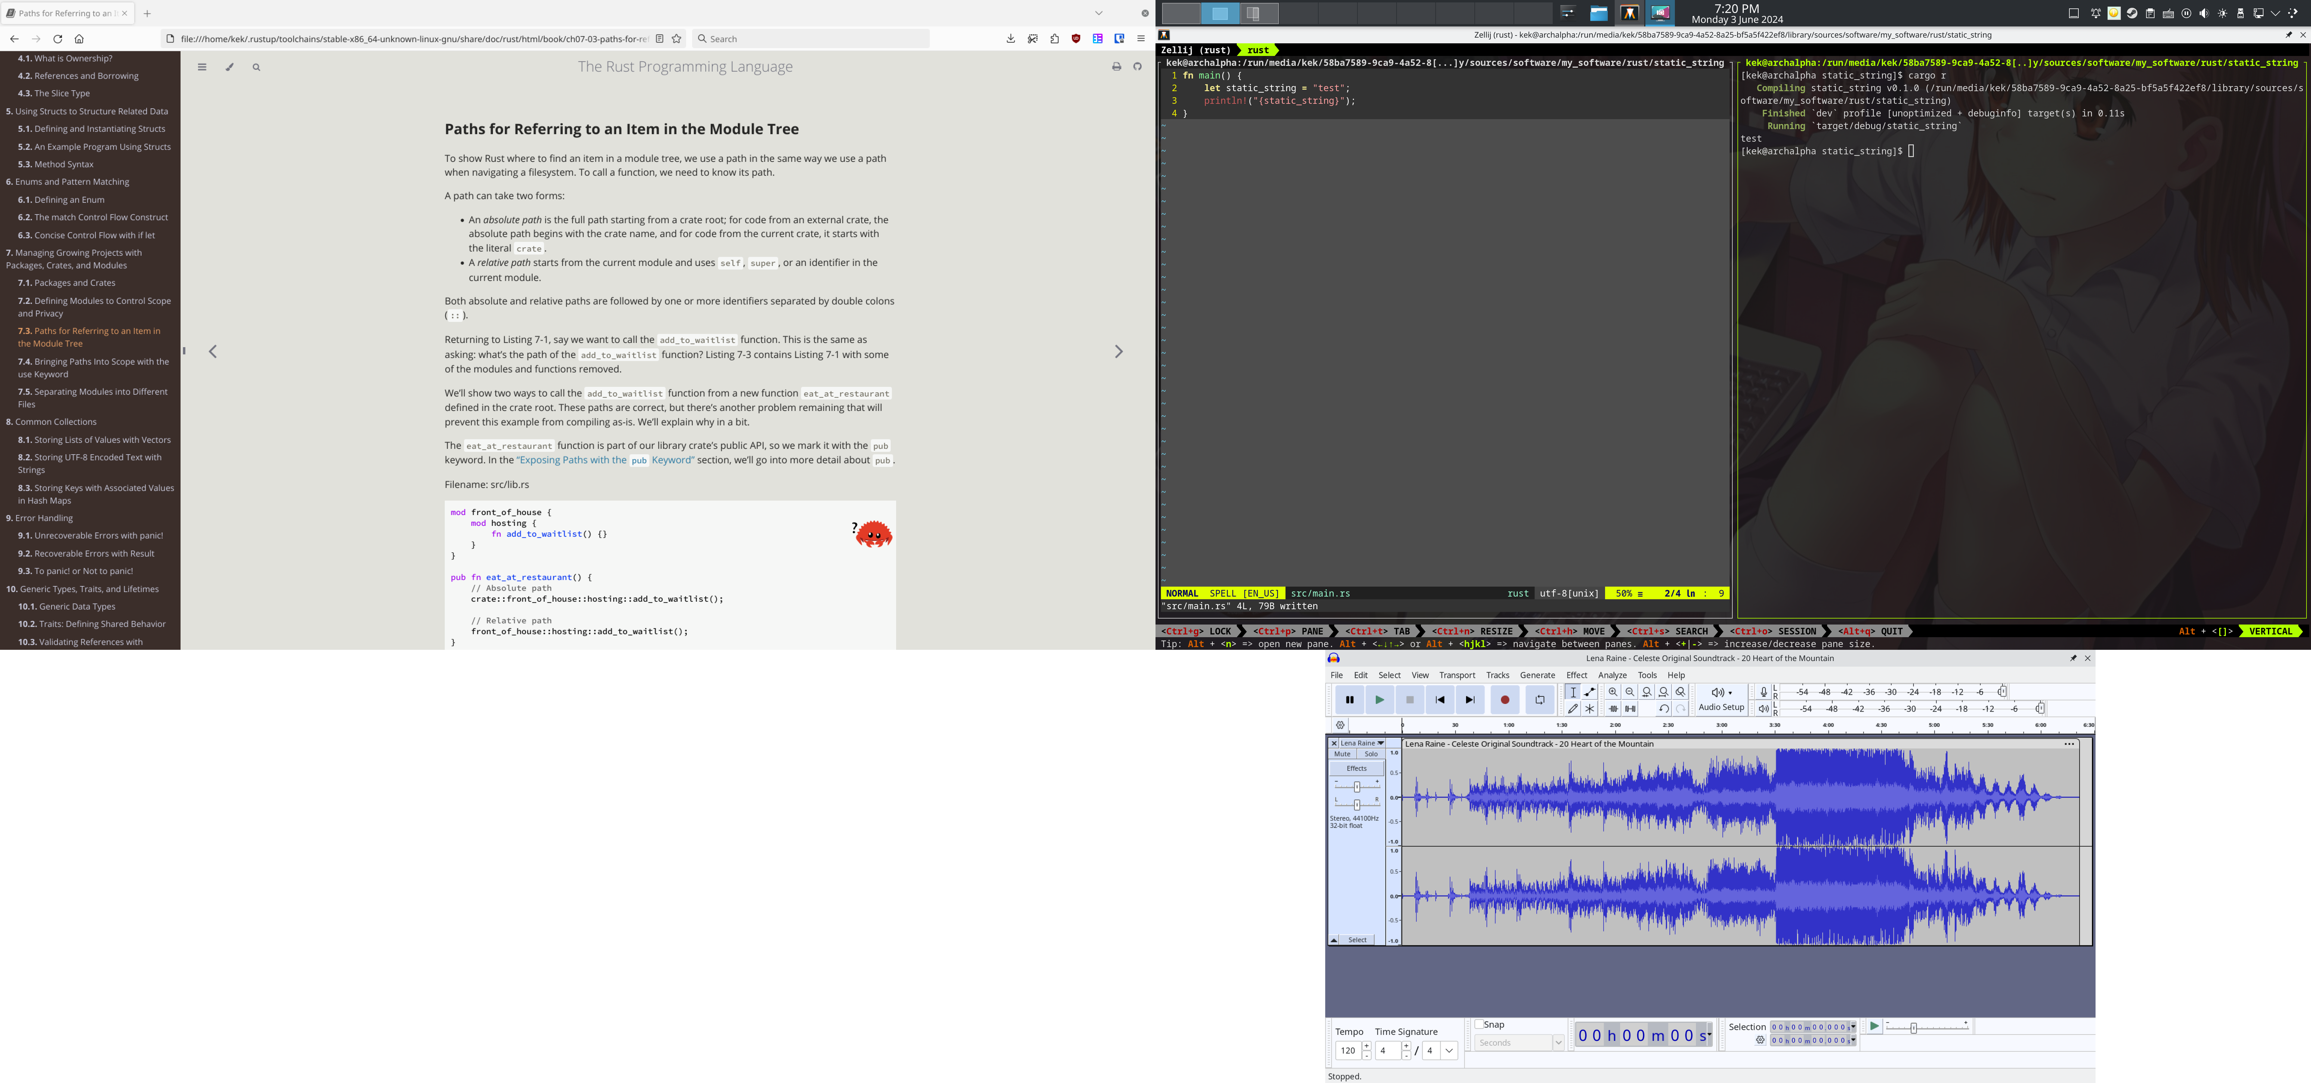Click the paintbrush theme icon in the book
Screen dimensions: 2311x1083
point(230,66)
